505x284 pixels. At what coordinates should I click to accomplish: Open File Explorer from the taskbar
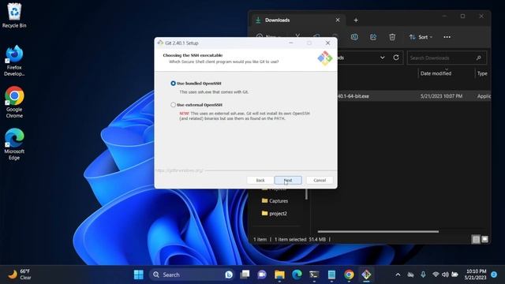[x=279, y=275]
